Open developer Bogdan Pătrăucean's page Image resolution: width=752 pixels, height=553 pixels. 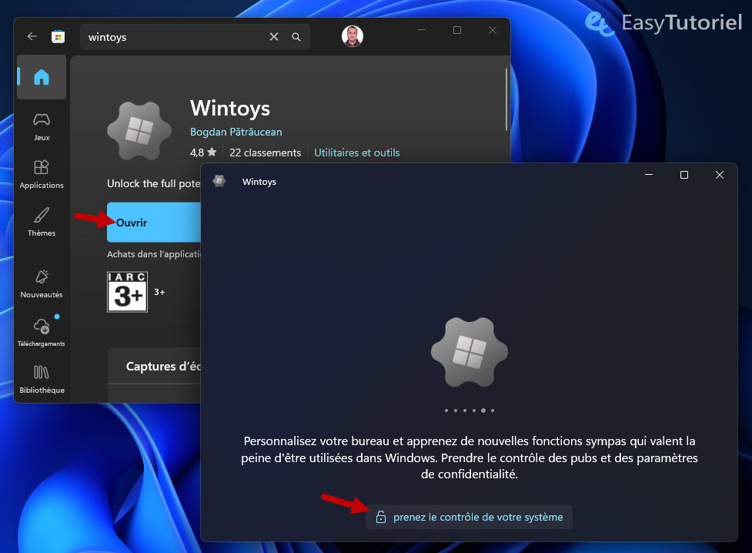click(x=236, y=132)
